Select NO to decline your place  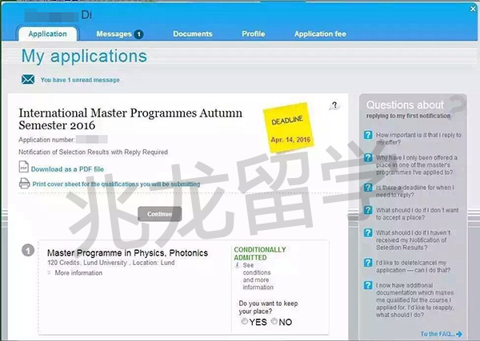(x=275, y=322)
